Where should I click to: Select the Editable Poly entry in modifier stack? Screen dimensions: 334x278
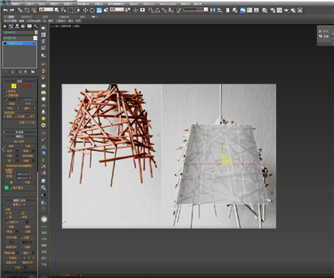[x=19, y=43]
